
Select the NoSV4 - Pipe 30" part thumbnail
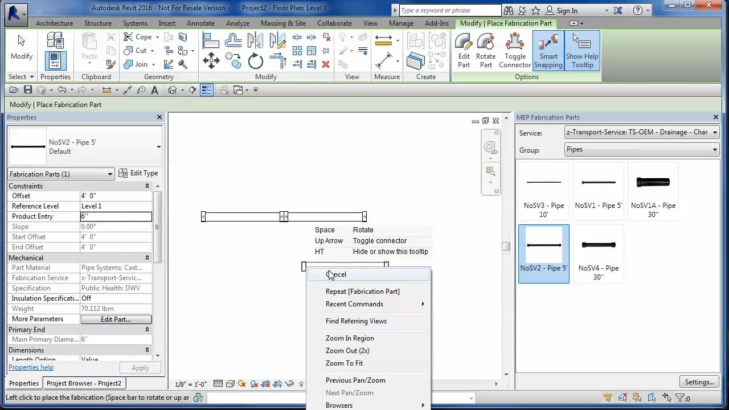598,254
